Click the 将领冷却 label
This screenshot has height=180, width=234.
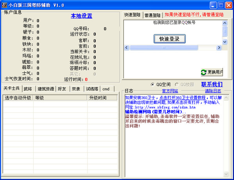79,62
